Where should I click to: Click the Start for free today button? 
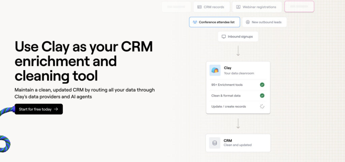(39, 109)
